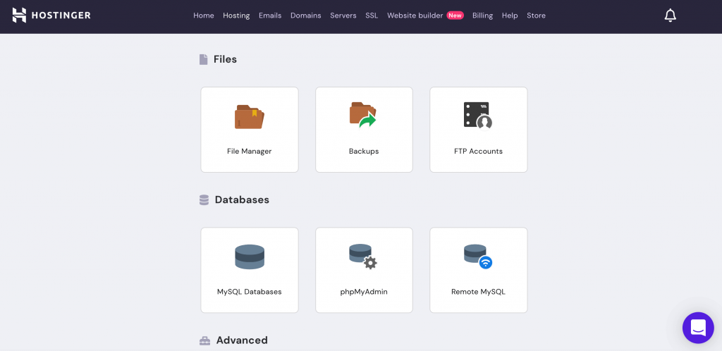Switch to the Servers page

pyautogui.click(x=343, y=16)
